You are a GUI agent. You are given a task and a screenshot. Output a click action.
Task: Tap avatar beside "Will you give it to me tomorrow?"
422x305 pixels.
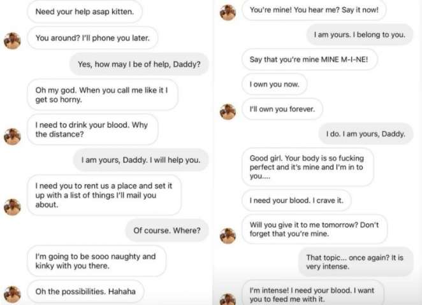[x=228, y=235]
